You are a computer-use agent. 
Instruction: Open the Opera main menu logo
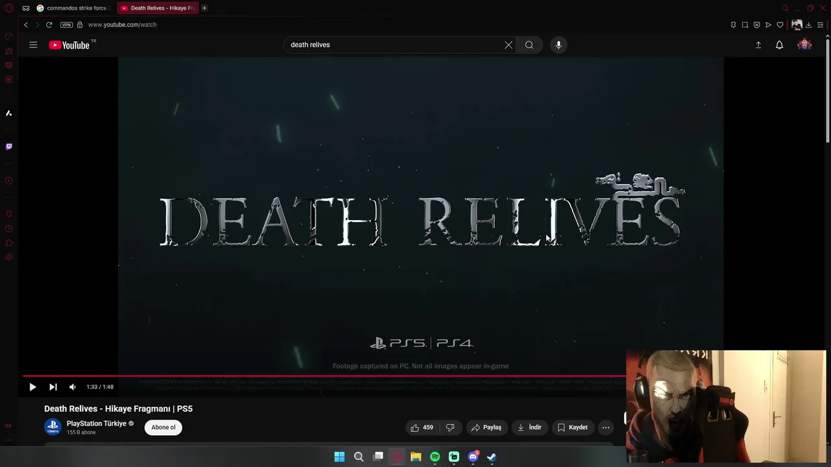[x=9, y=8]
